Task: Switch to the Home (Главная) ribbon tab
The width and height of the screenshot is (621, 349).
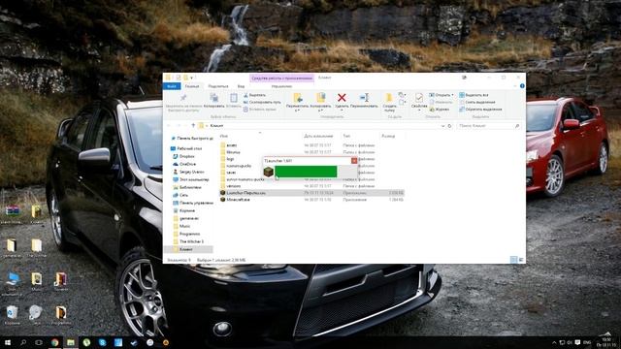Action: pos(192,86)
